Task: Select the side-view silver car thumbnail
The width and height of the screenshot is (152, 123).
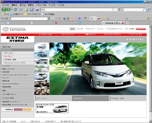Action: tap(42, 61)
